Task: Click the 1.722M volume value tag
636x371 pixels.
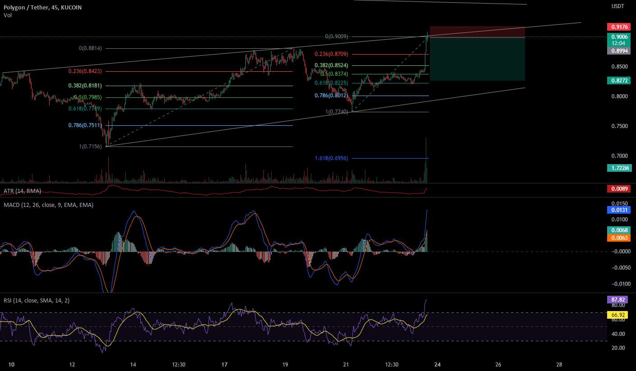Action: point(619,168)
